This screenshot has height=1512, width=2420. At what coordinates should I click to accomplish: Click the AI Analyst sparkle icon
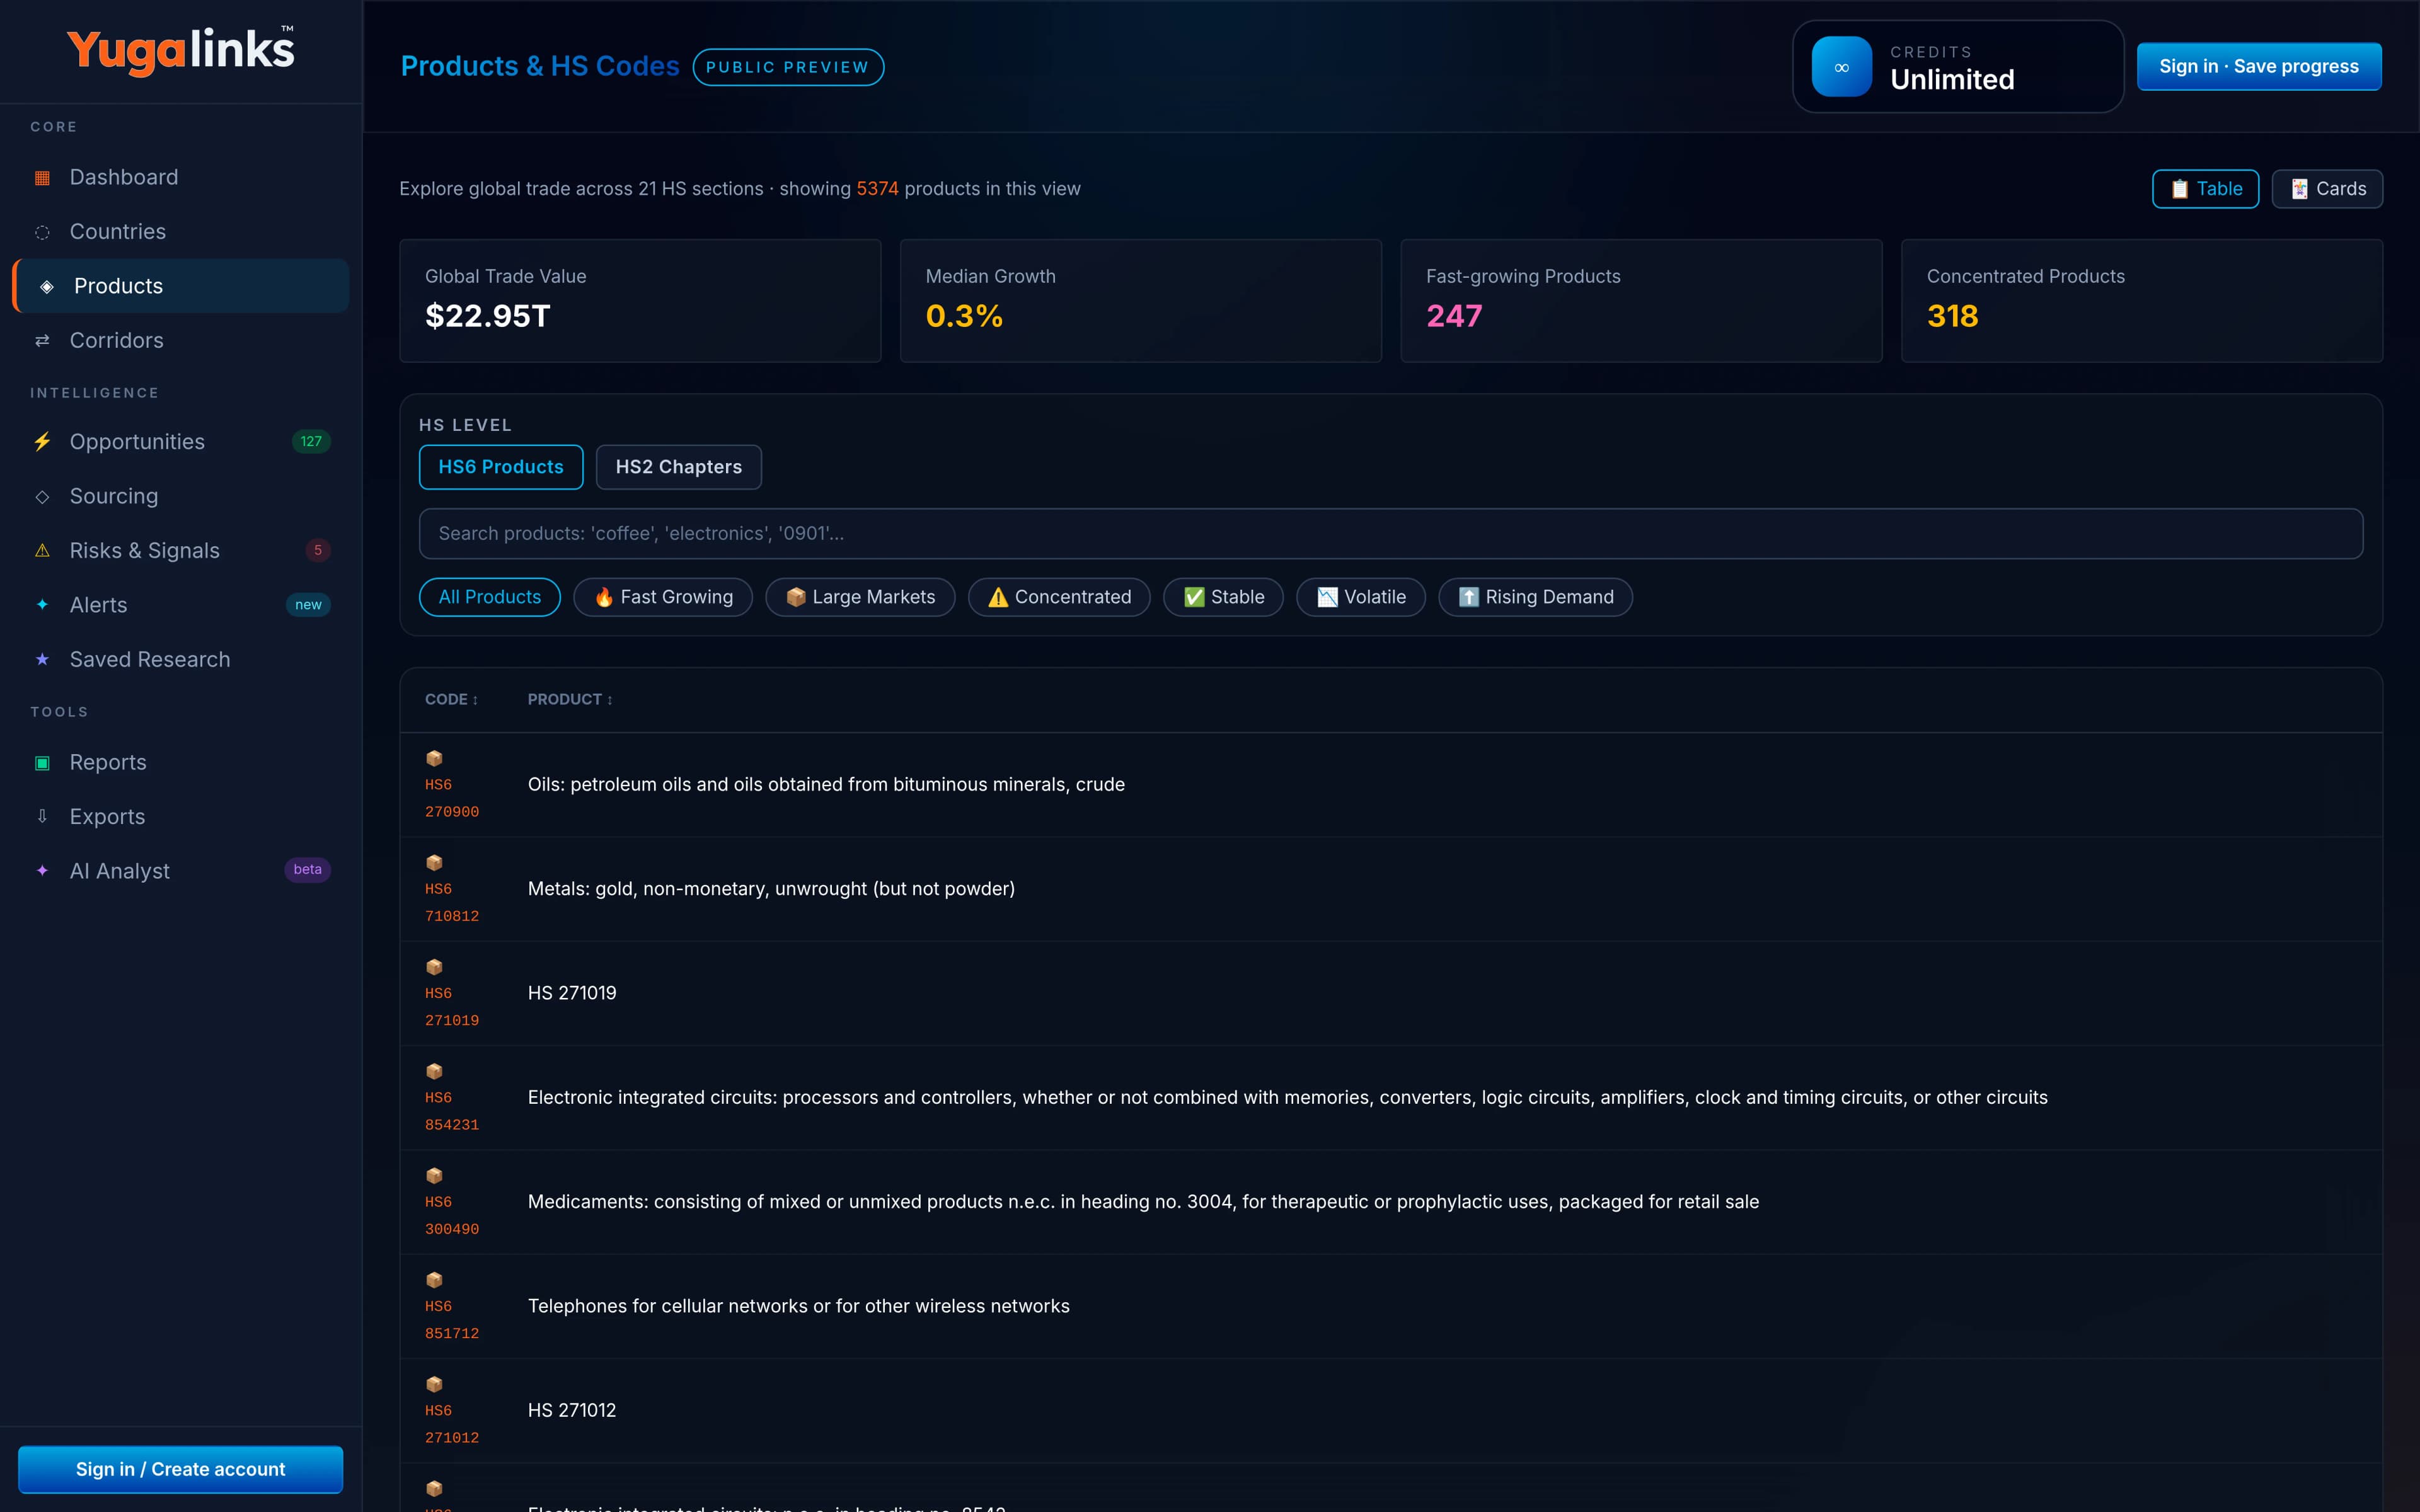tap(42, 871)
